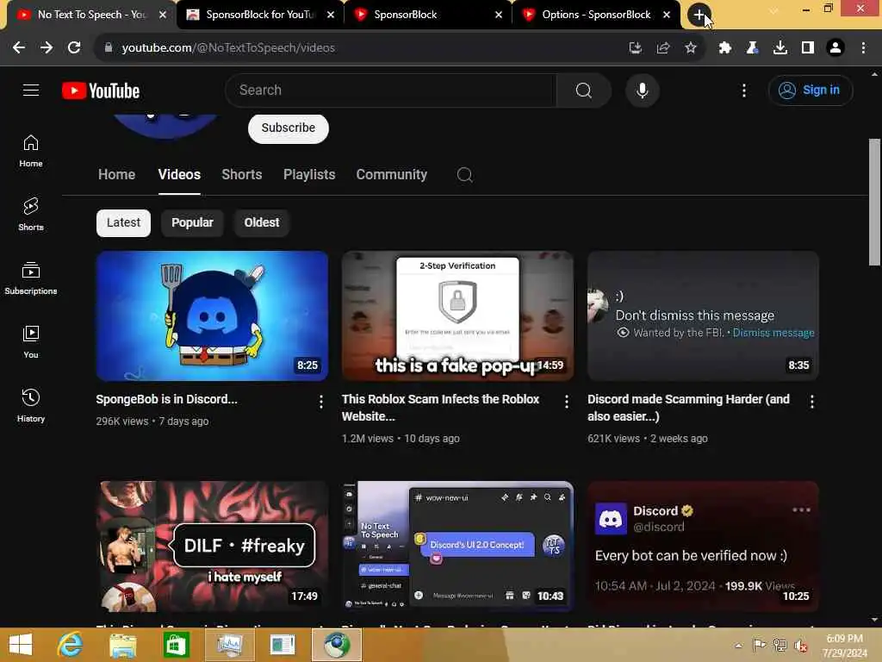Switch to channel Home tab

coord(116,174)
